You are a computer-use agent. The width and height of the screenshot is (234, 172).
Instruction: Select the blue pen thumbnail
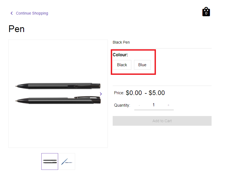[67, 162]
